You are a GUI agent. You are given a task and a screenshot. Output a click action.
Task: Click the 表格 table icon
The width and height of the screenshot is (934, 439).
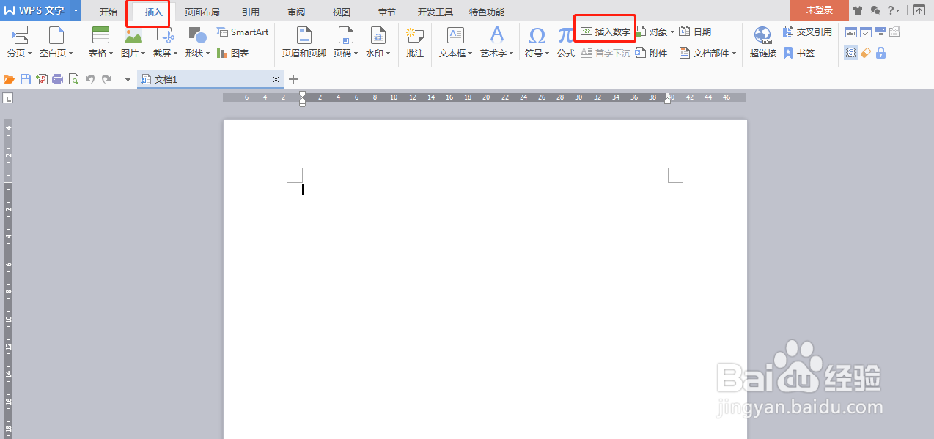[x=100, y=34]
